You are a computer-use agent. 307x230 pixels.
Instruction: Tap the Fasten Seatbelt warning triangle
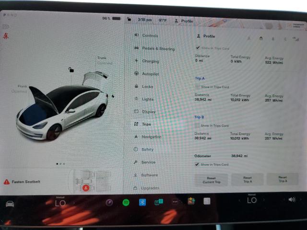pyautogui.click(x=6, y=182)
